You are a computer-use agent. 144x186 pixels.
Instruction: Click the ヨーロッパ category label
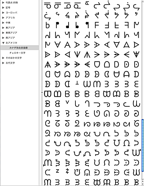pyautogui.click(x=11, y=13)
